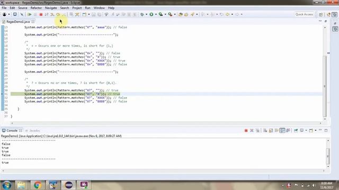Viewport: 339px width, 190px height.
Task: Open the Refactor menu
Action: [x=36, y=8]
